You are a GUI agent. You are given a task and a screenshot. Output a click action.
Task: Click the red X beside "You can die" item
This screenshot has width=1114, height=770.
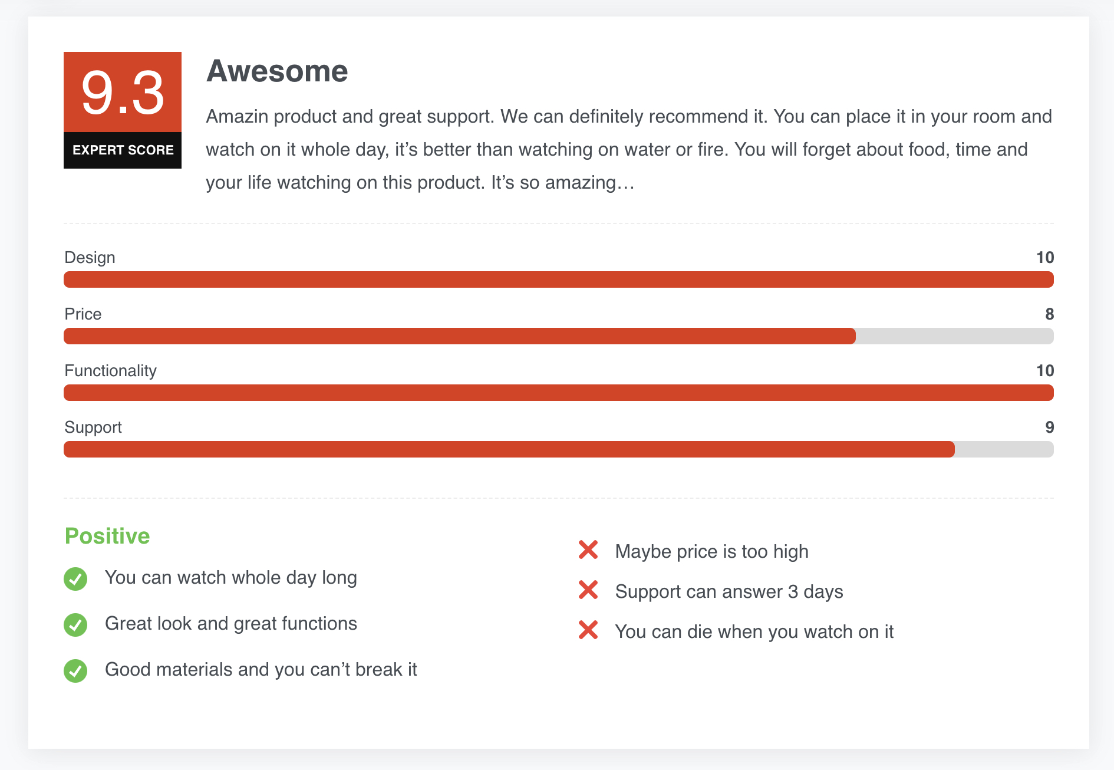pyautogui.click(x=588, y=630)
